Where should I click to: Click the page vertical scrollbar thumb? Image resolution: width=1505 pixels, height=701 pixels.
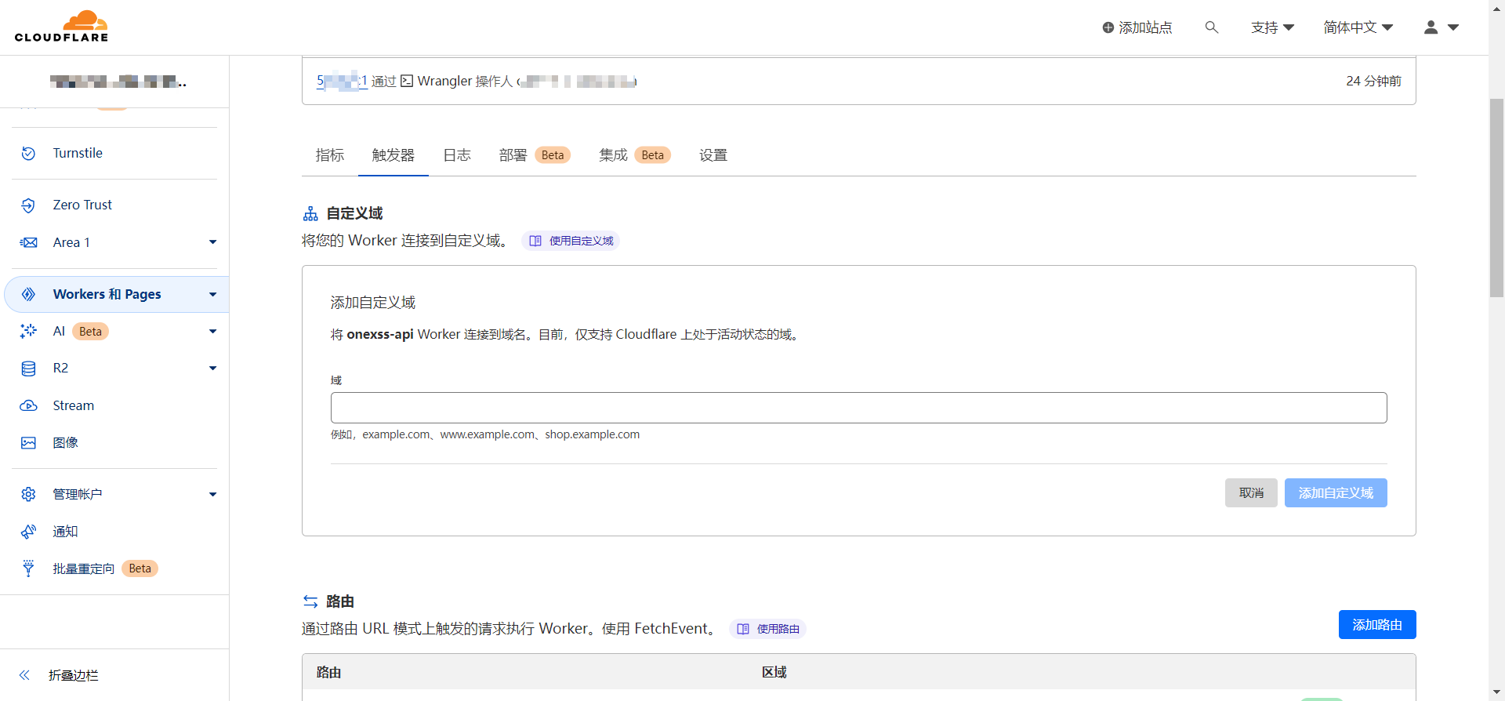(x=1496, y=198)
